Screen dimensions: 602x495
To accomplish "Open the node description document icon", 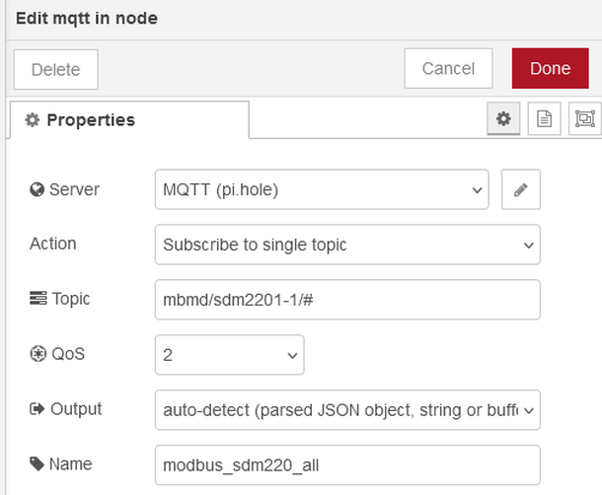I will coord(543,119).
